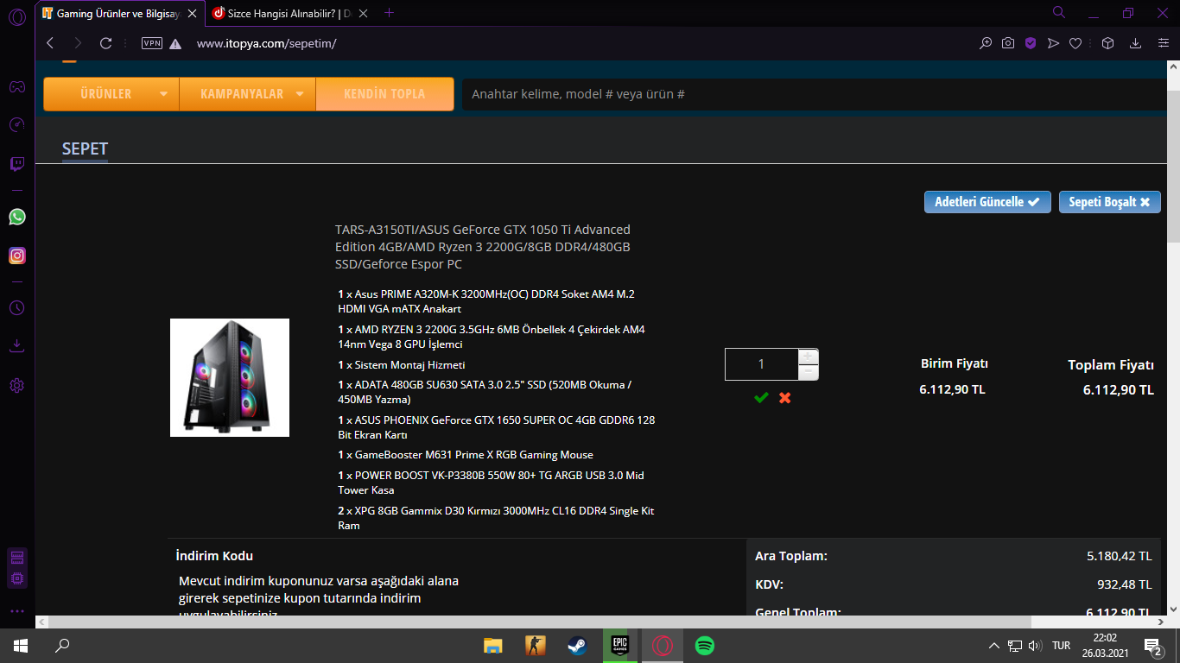Select the ADATA 480GB SU630 SSD line
This screenshot has height=663, width=1180.
pos(485,392)
